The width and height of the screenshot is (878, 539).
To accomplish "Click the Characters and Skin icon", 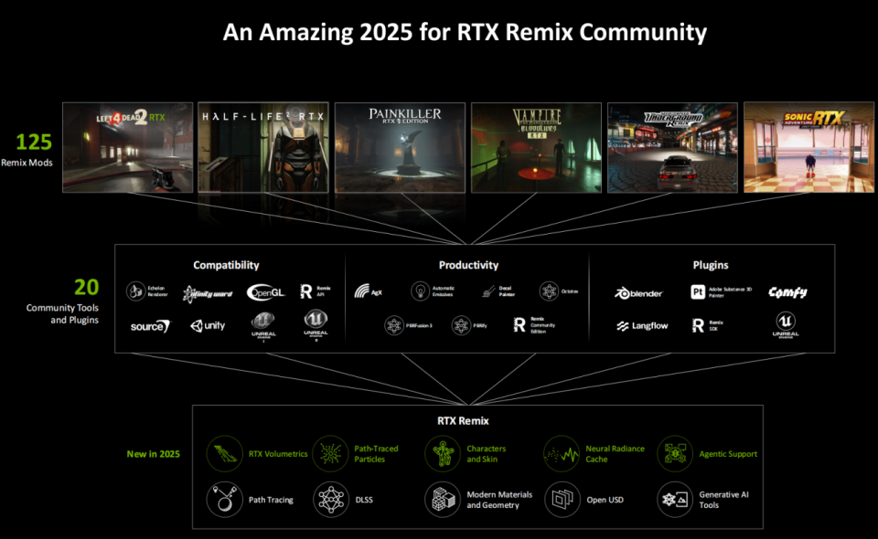I will pos(443,454).
